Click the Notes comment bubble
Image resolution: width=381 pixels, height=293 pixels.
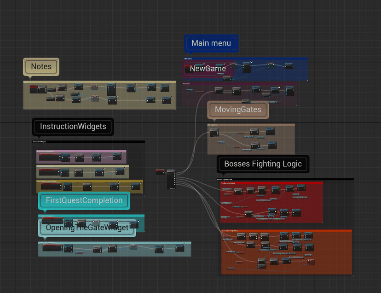pyautogui.click(x=41, y=67)
